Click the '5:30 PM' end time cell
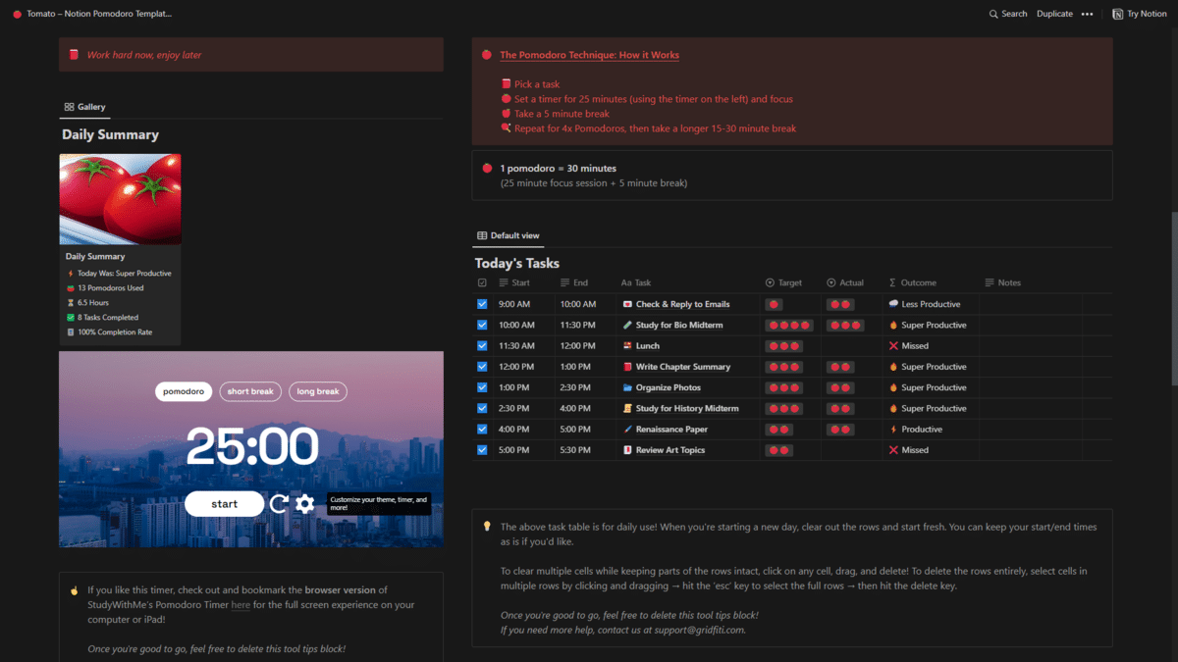Image resolution: width=1178 pixels, height=662 pixels. click(585, 450)
